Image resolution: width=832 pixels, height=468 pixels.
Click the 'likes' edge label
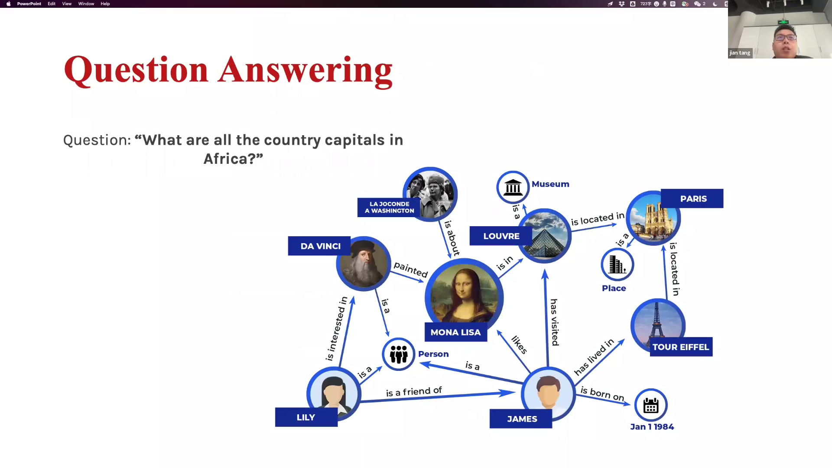[x=519, y=345]
